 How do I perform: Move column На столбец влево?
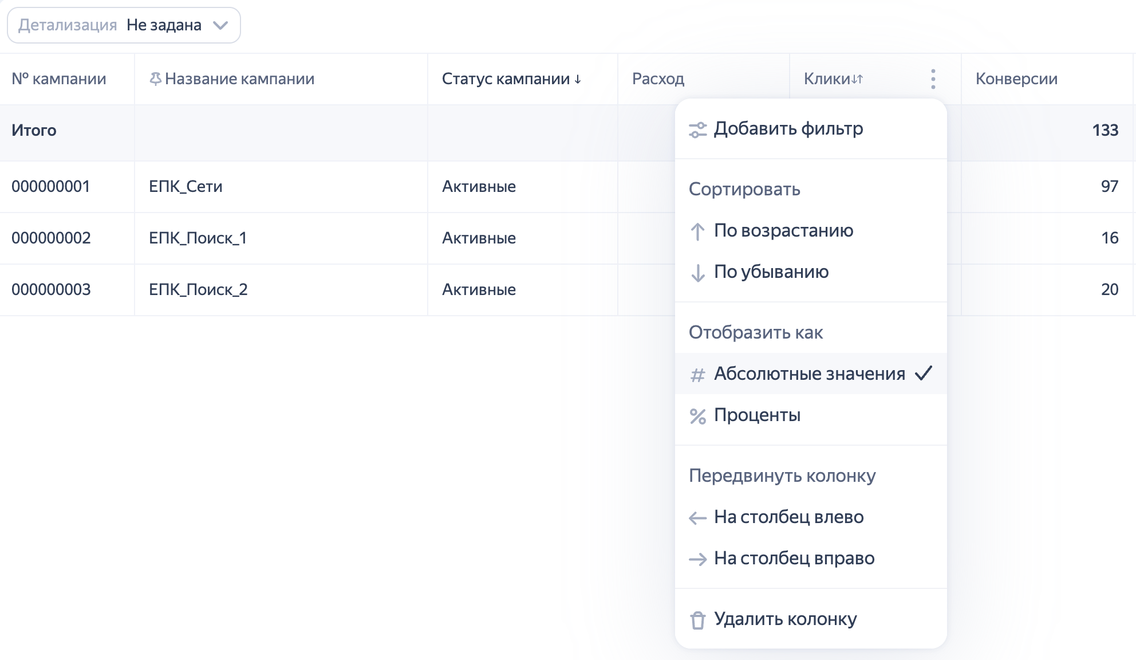(x=811, y=517)
